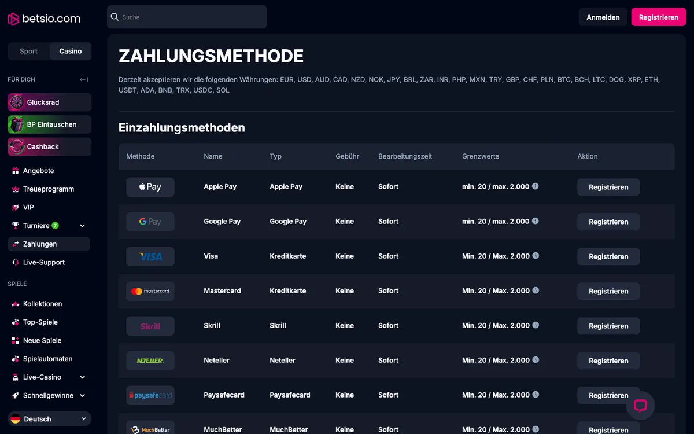Open the Deutsch language dropdown
694x434 pixels.
[x=50, y=419]
